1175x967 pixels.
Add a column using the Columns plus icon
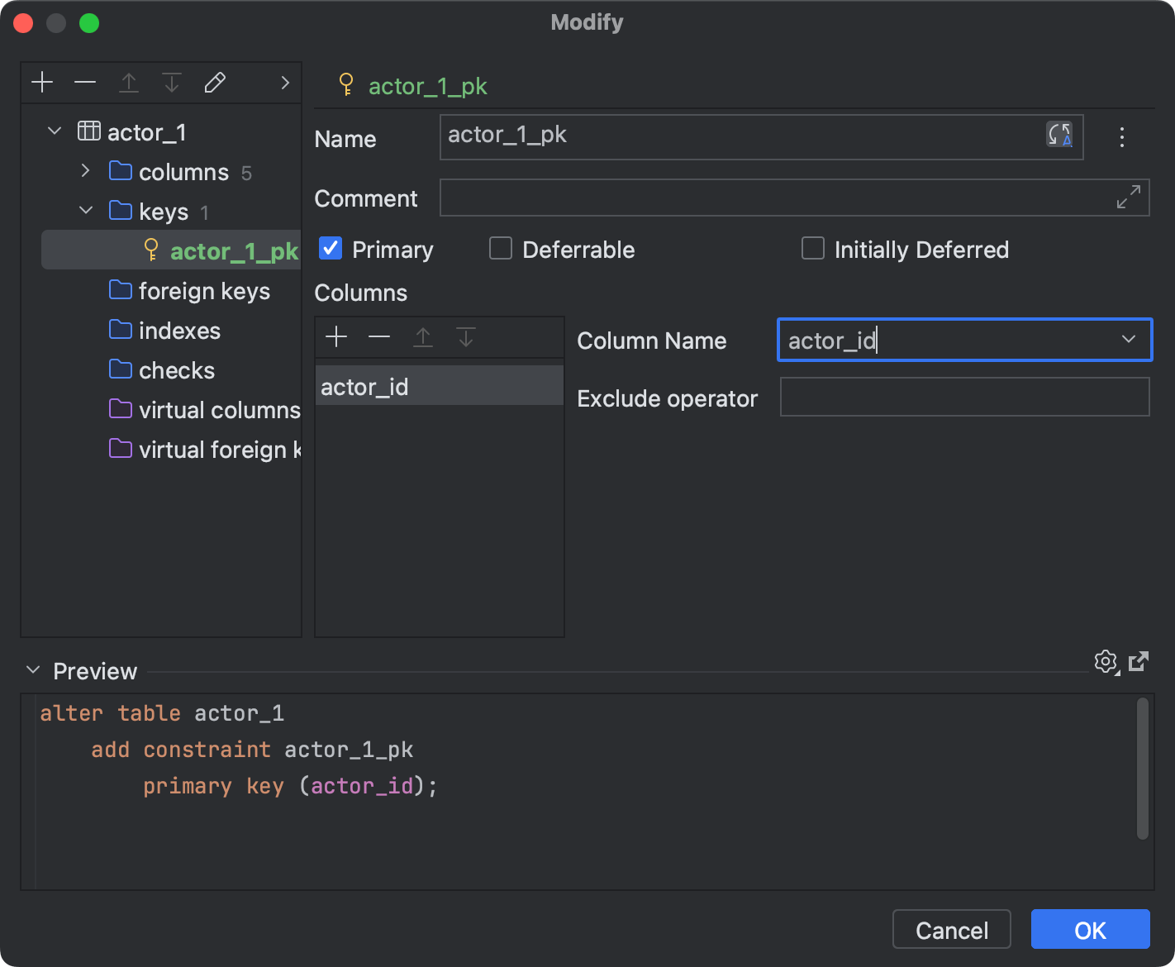pyautogui.click(x=335, y=336)
